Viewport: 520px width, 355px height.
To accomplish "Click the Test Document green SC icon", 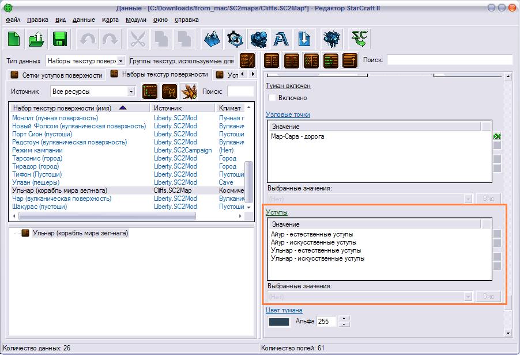I will (x=360, y=39).
